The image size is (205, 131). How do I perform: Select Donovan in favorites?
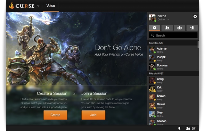click(172, 67)
